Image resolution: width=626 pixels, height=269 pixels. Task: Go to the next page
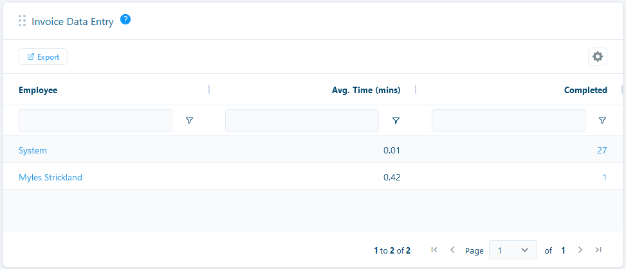pyautogui.click(x=580, y=250)
